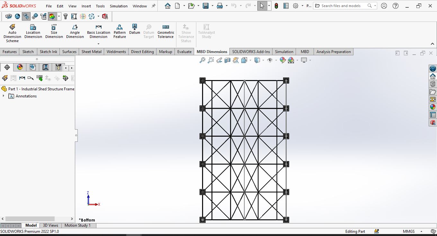Select Part 1 - Industrial Shed Structure Frame
This screenshot has height=236, width=437.
38,89
